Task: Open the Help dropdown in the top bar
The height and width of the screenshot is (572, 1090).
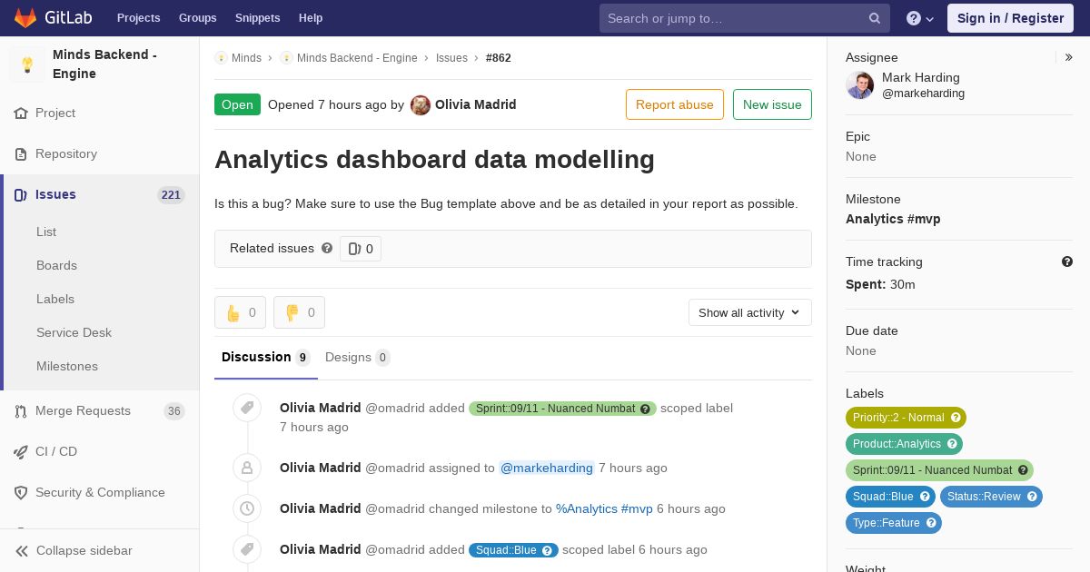Action: click(x=920, y=18)
